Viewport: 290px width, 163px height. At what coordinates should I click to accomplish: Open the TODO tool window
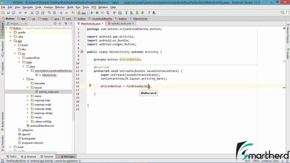[11, 157]
